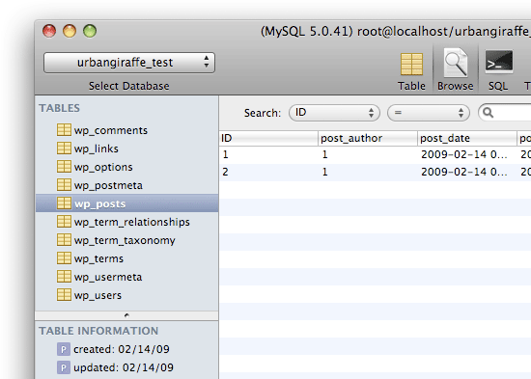The width and height of the screenshot is (531, 379).
Task: Select the ID cell of row 2
Action: point(268,172)
